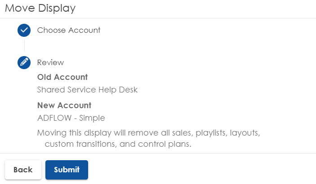
Task: Click the divider line above the Back button
Action: [158, 153]
